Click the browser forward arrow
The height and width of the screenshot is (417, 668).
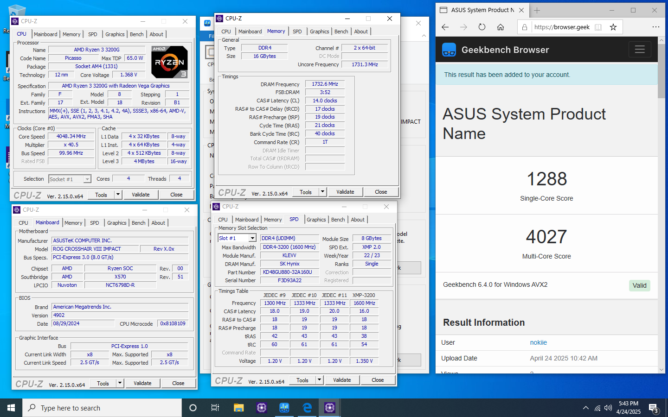[x=463, y=27]
